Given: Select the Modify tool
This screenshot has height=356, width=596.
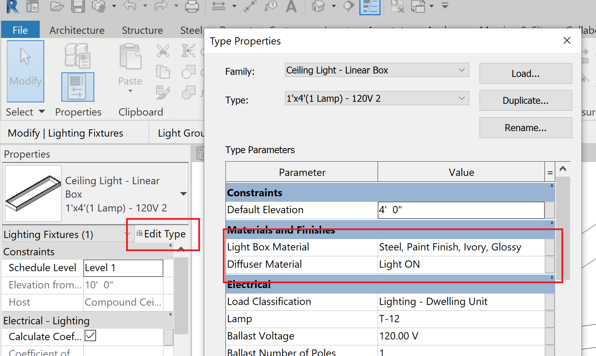Looking at the screenshot, I should click(x=25, y=71).
